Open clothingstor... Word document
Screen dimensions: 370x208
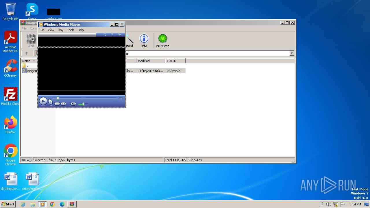point(10,181)
